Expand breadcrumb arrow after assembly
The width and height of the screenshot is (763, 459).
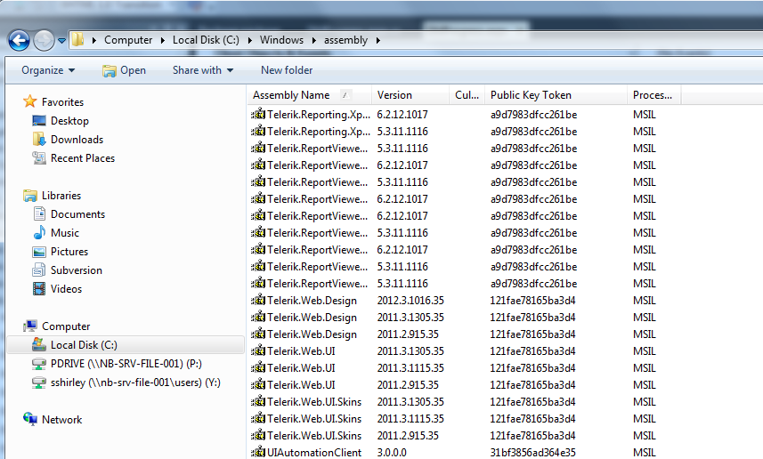click(378, 40)
